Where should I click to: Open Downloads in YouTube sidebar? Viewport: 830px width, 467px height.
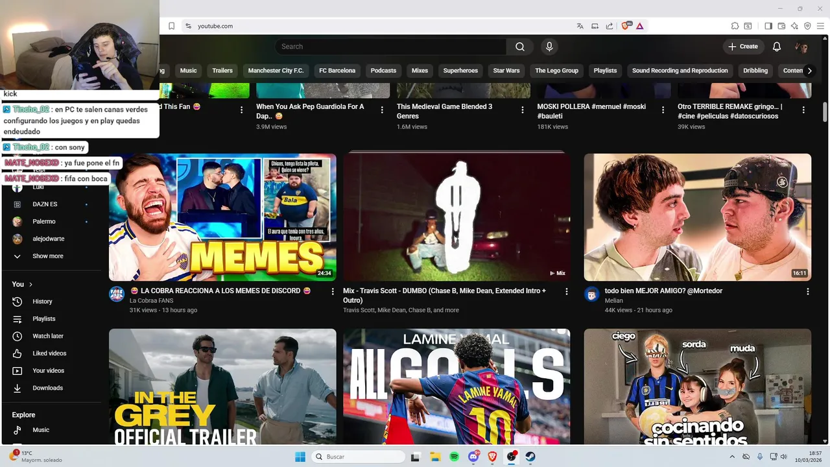coord(51,388)
